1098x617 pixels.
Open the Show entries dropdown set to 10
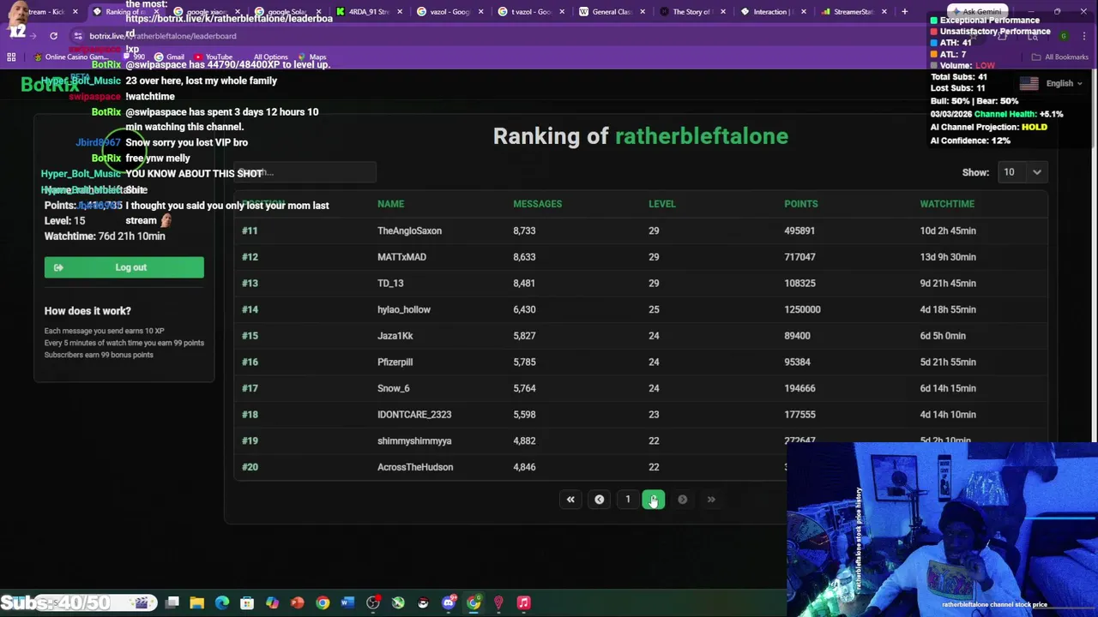point(1023,172)
